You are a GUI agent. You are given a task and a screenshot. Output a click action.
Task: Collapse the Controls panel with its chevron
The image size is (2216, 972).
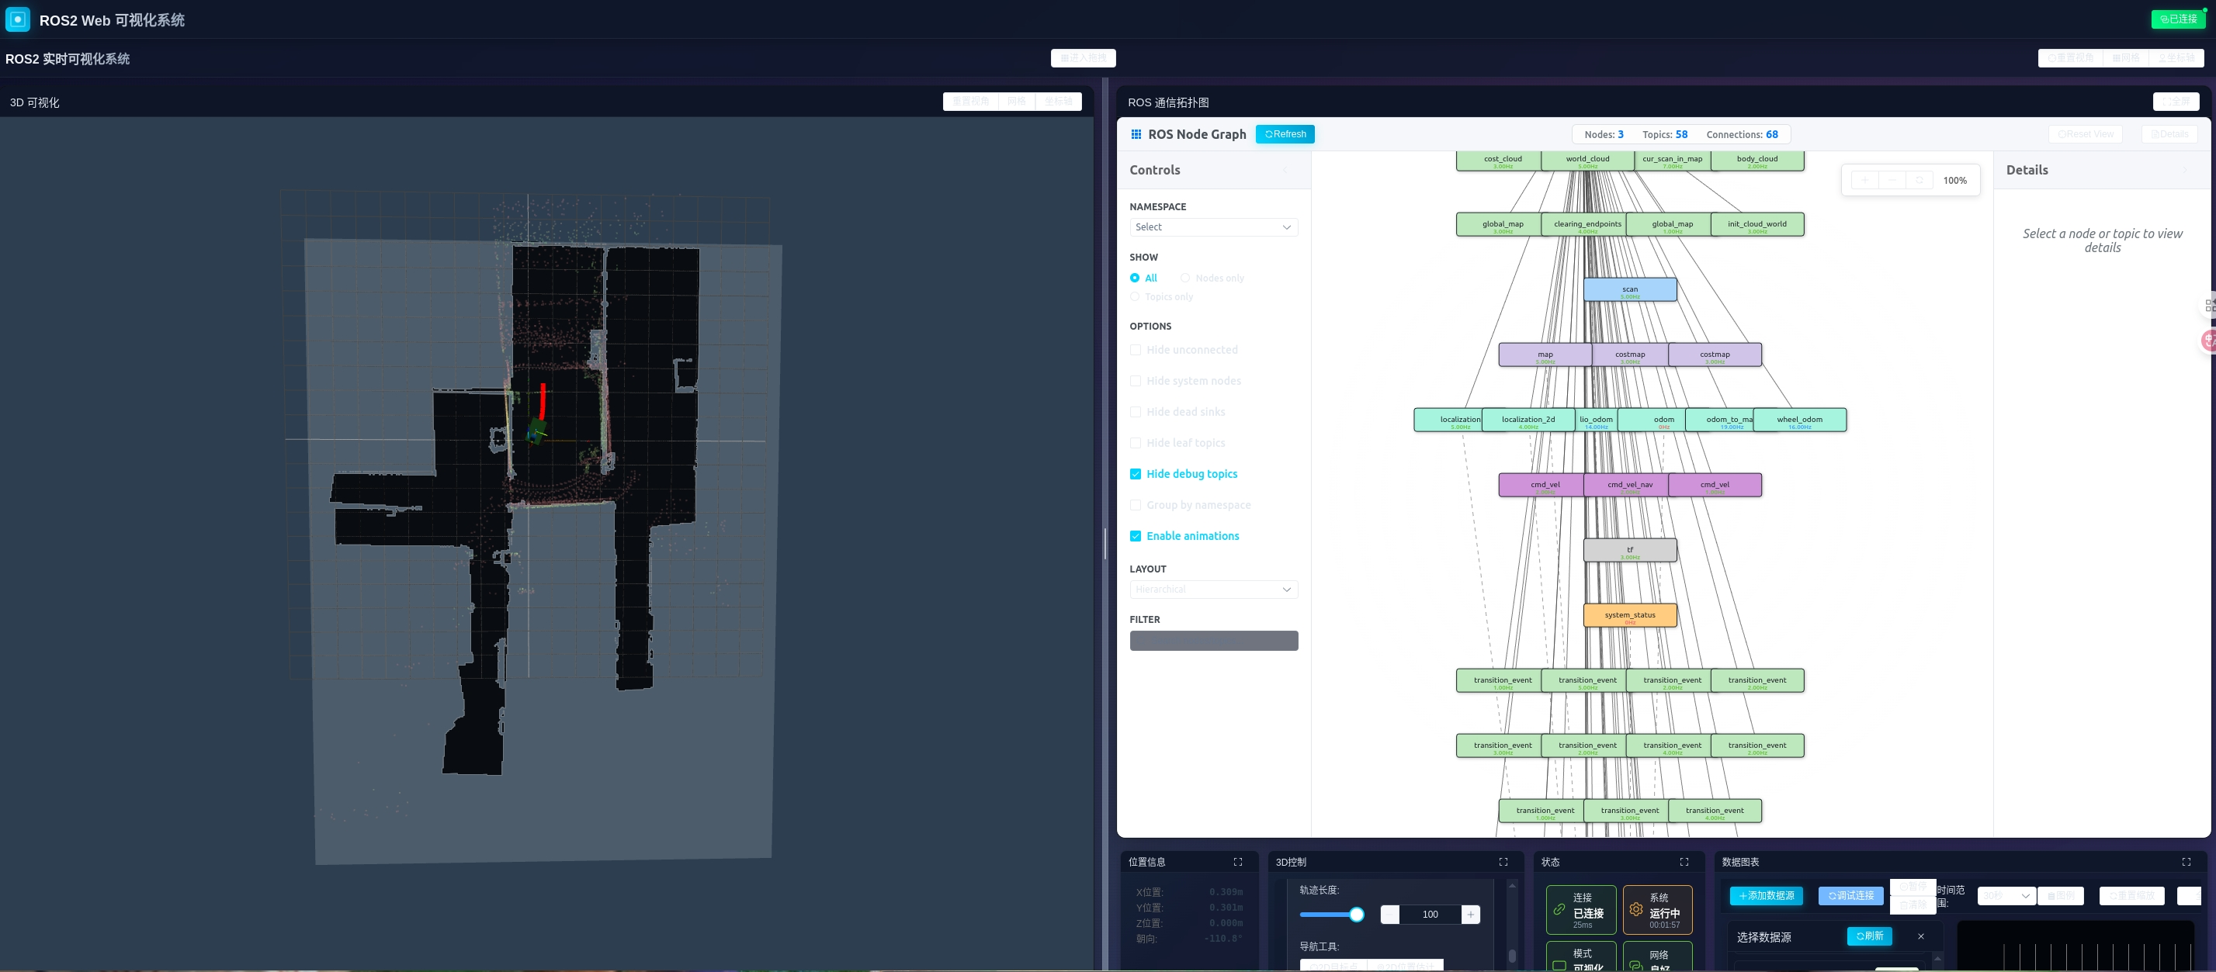coord(1285,170)
